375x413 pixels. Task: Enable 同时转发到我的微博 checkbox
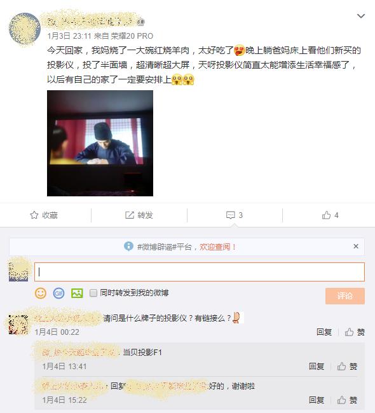(93, 293)
